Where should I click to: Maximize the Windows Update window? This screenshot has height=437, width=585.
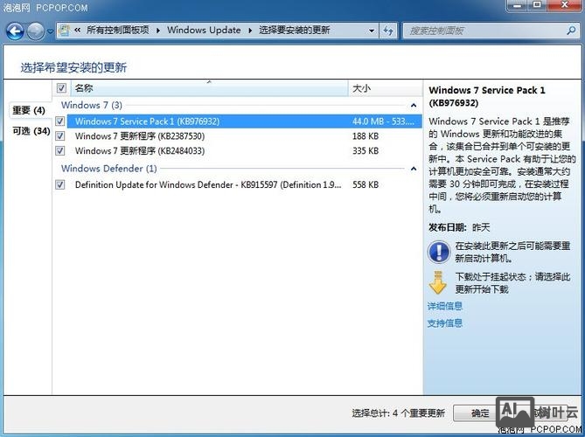click(x=537, y=5)
